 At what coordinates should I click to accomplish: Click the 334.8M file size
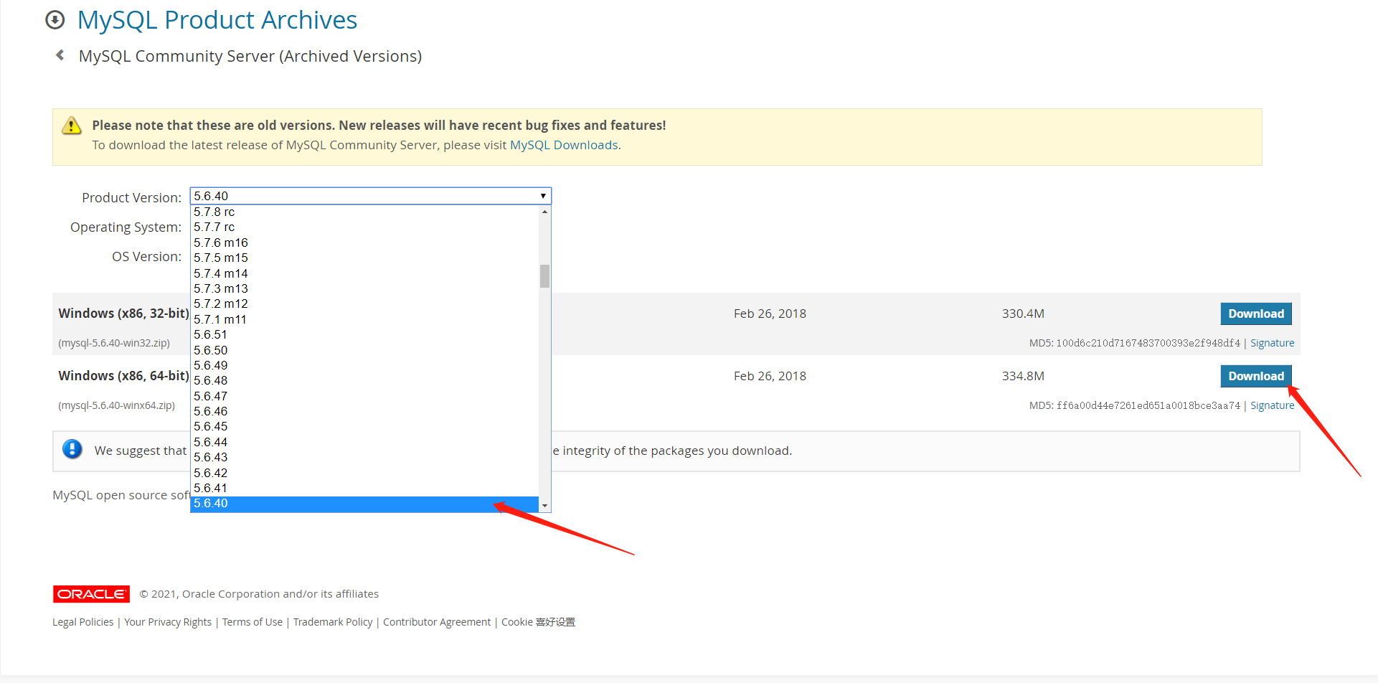tap(1023, 376)
